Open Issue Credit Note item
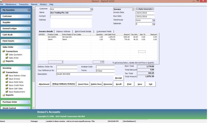 (x=15, y=85)
